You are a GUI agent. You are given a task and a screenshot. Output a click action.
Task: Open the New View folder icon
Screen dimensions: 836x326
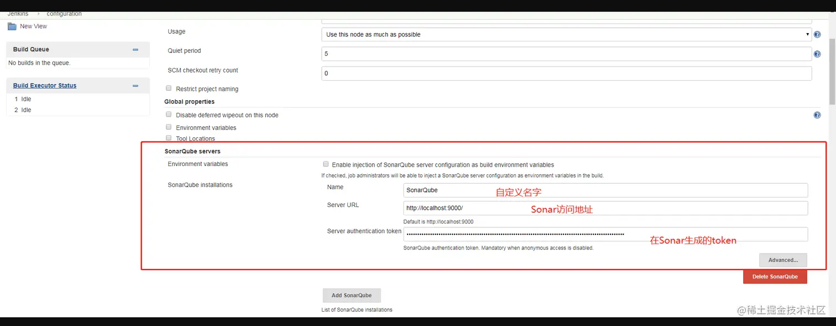click(12, 26)
